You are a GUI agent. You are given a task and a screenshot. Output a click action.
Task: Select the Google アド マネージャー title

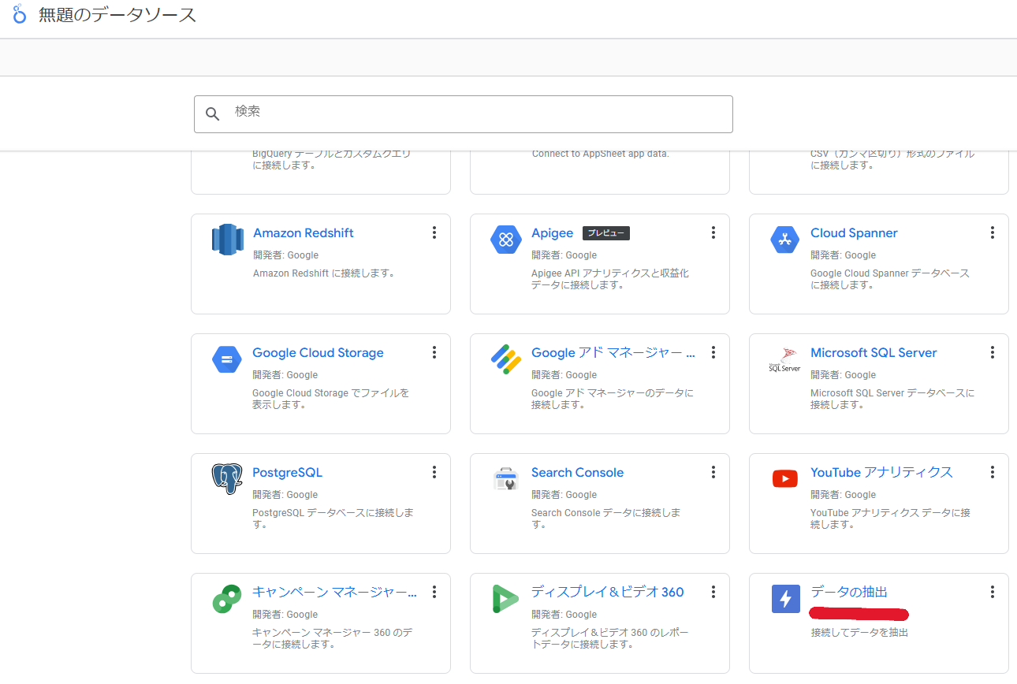613,353
